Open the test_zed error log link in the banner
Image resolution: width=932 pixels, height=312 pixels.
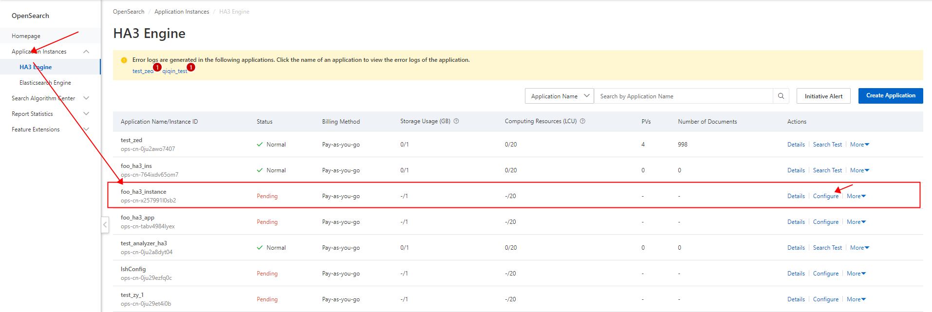point(143,71)
